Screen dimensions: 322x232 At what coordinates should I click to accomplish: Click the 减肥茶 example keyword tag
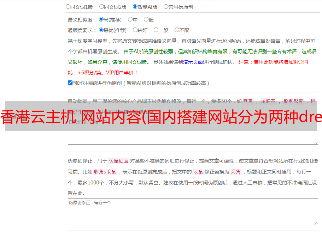point(268,101)
